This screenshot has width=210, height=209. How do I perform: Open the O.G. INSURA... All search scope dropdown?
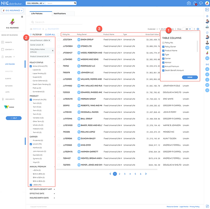(x=36, y=3)
